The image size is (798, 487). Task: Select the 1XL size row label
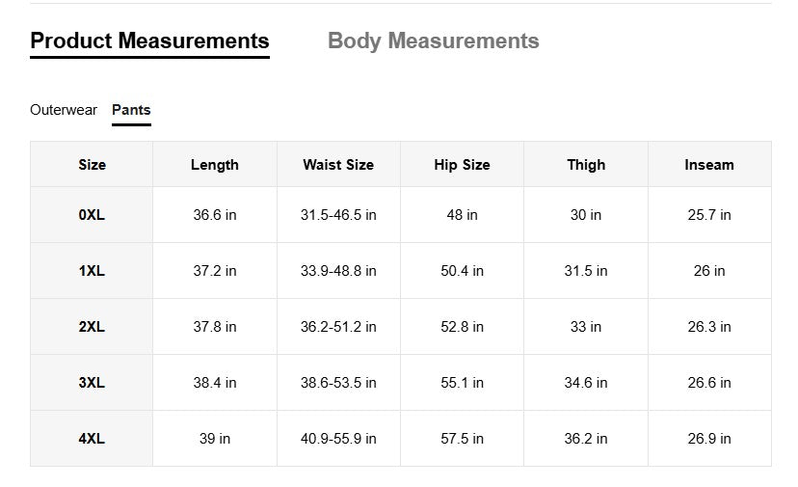pyautogui.click(x=92, y=271)
